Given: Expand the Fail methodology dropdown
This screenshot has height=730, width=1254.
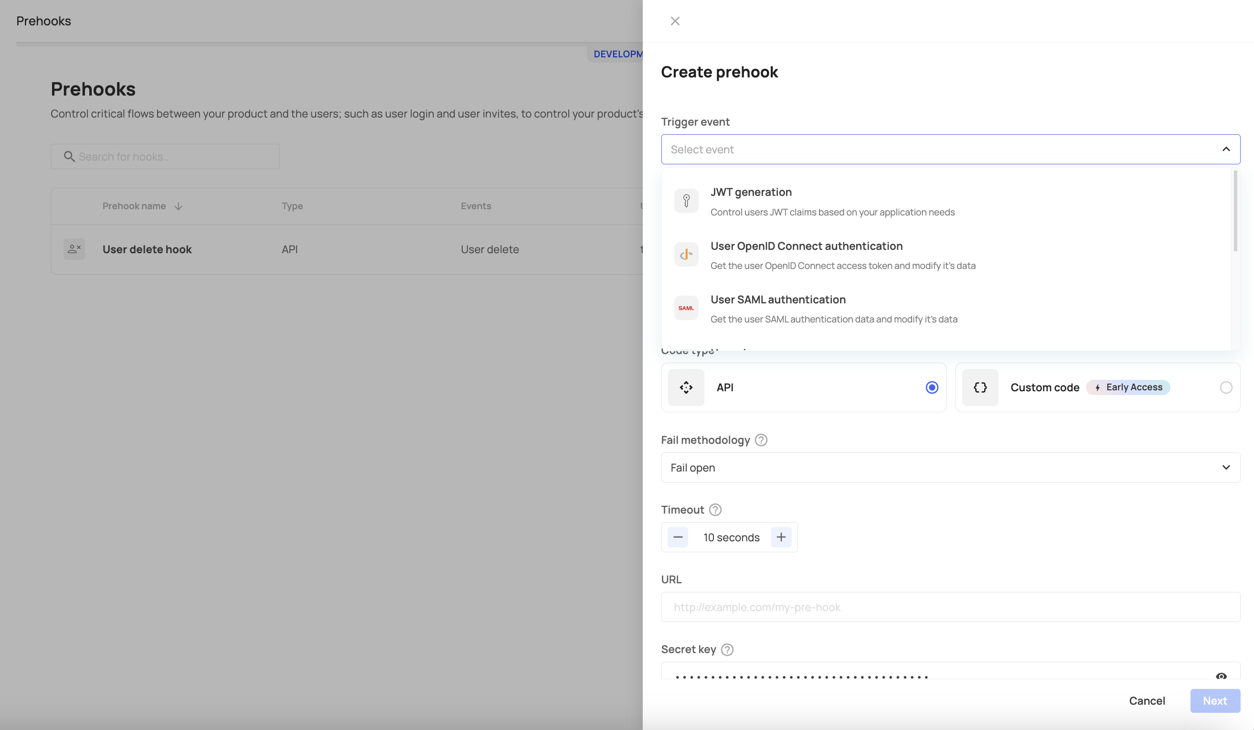Looking at the screenshot, I should 950,467.
